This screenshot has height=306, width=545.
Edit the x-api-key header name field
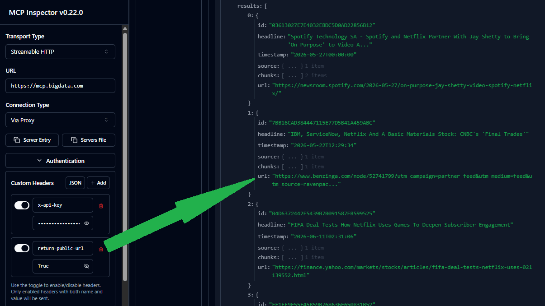point(63,205)
